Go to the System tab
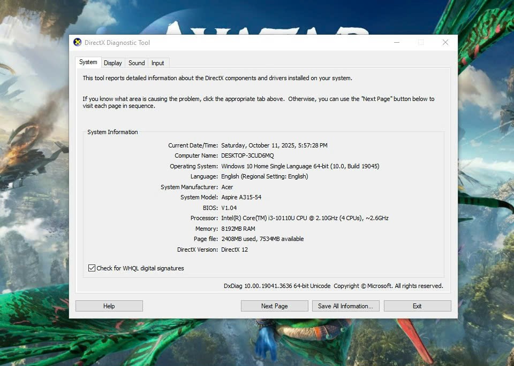The height and width of the screenshot is (366, 514). tap(88, 63)
